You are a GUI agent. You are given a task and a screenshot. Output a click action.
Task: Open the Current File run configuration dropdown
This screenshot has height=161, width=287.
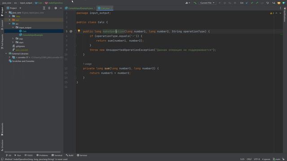[x=207, y=3]
